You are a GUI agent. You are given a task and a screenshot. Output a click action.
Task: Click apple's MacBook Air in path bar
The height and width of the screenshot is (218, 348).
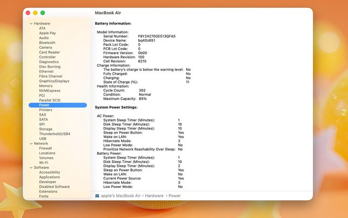pos(121,196)
